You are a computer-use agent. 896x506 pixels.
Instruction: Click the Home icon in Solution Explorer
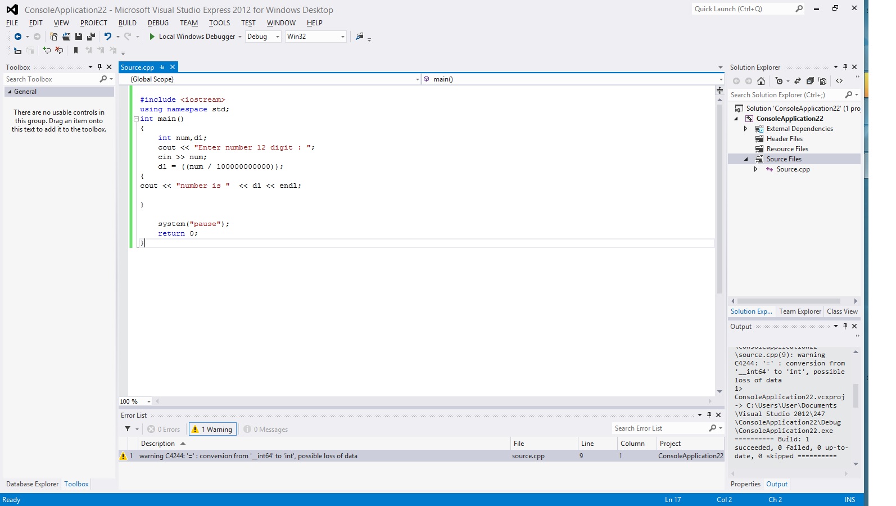click(761, 81)
